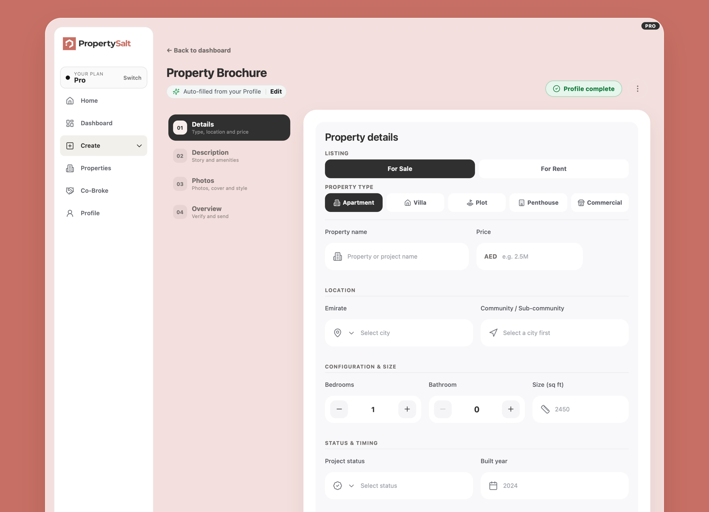Open the Community / Sub-community selector
The image size is (709, 512).
point(555,333)
